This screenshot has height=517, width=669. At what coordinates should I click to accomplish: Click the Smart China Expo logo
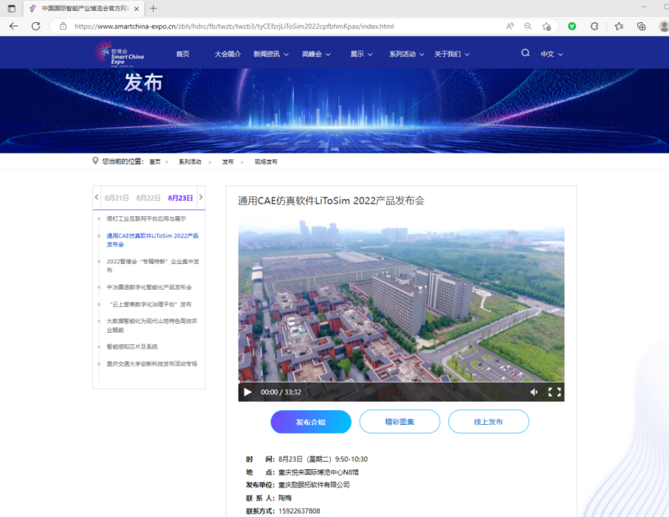119,53
